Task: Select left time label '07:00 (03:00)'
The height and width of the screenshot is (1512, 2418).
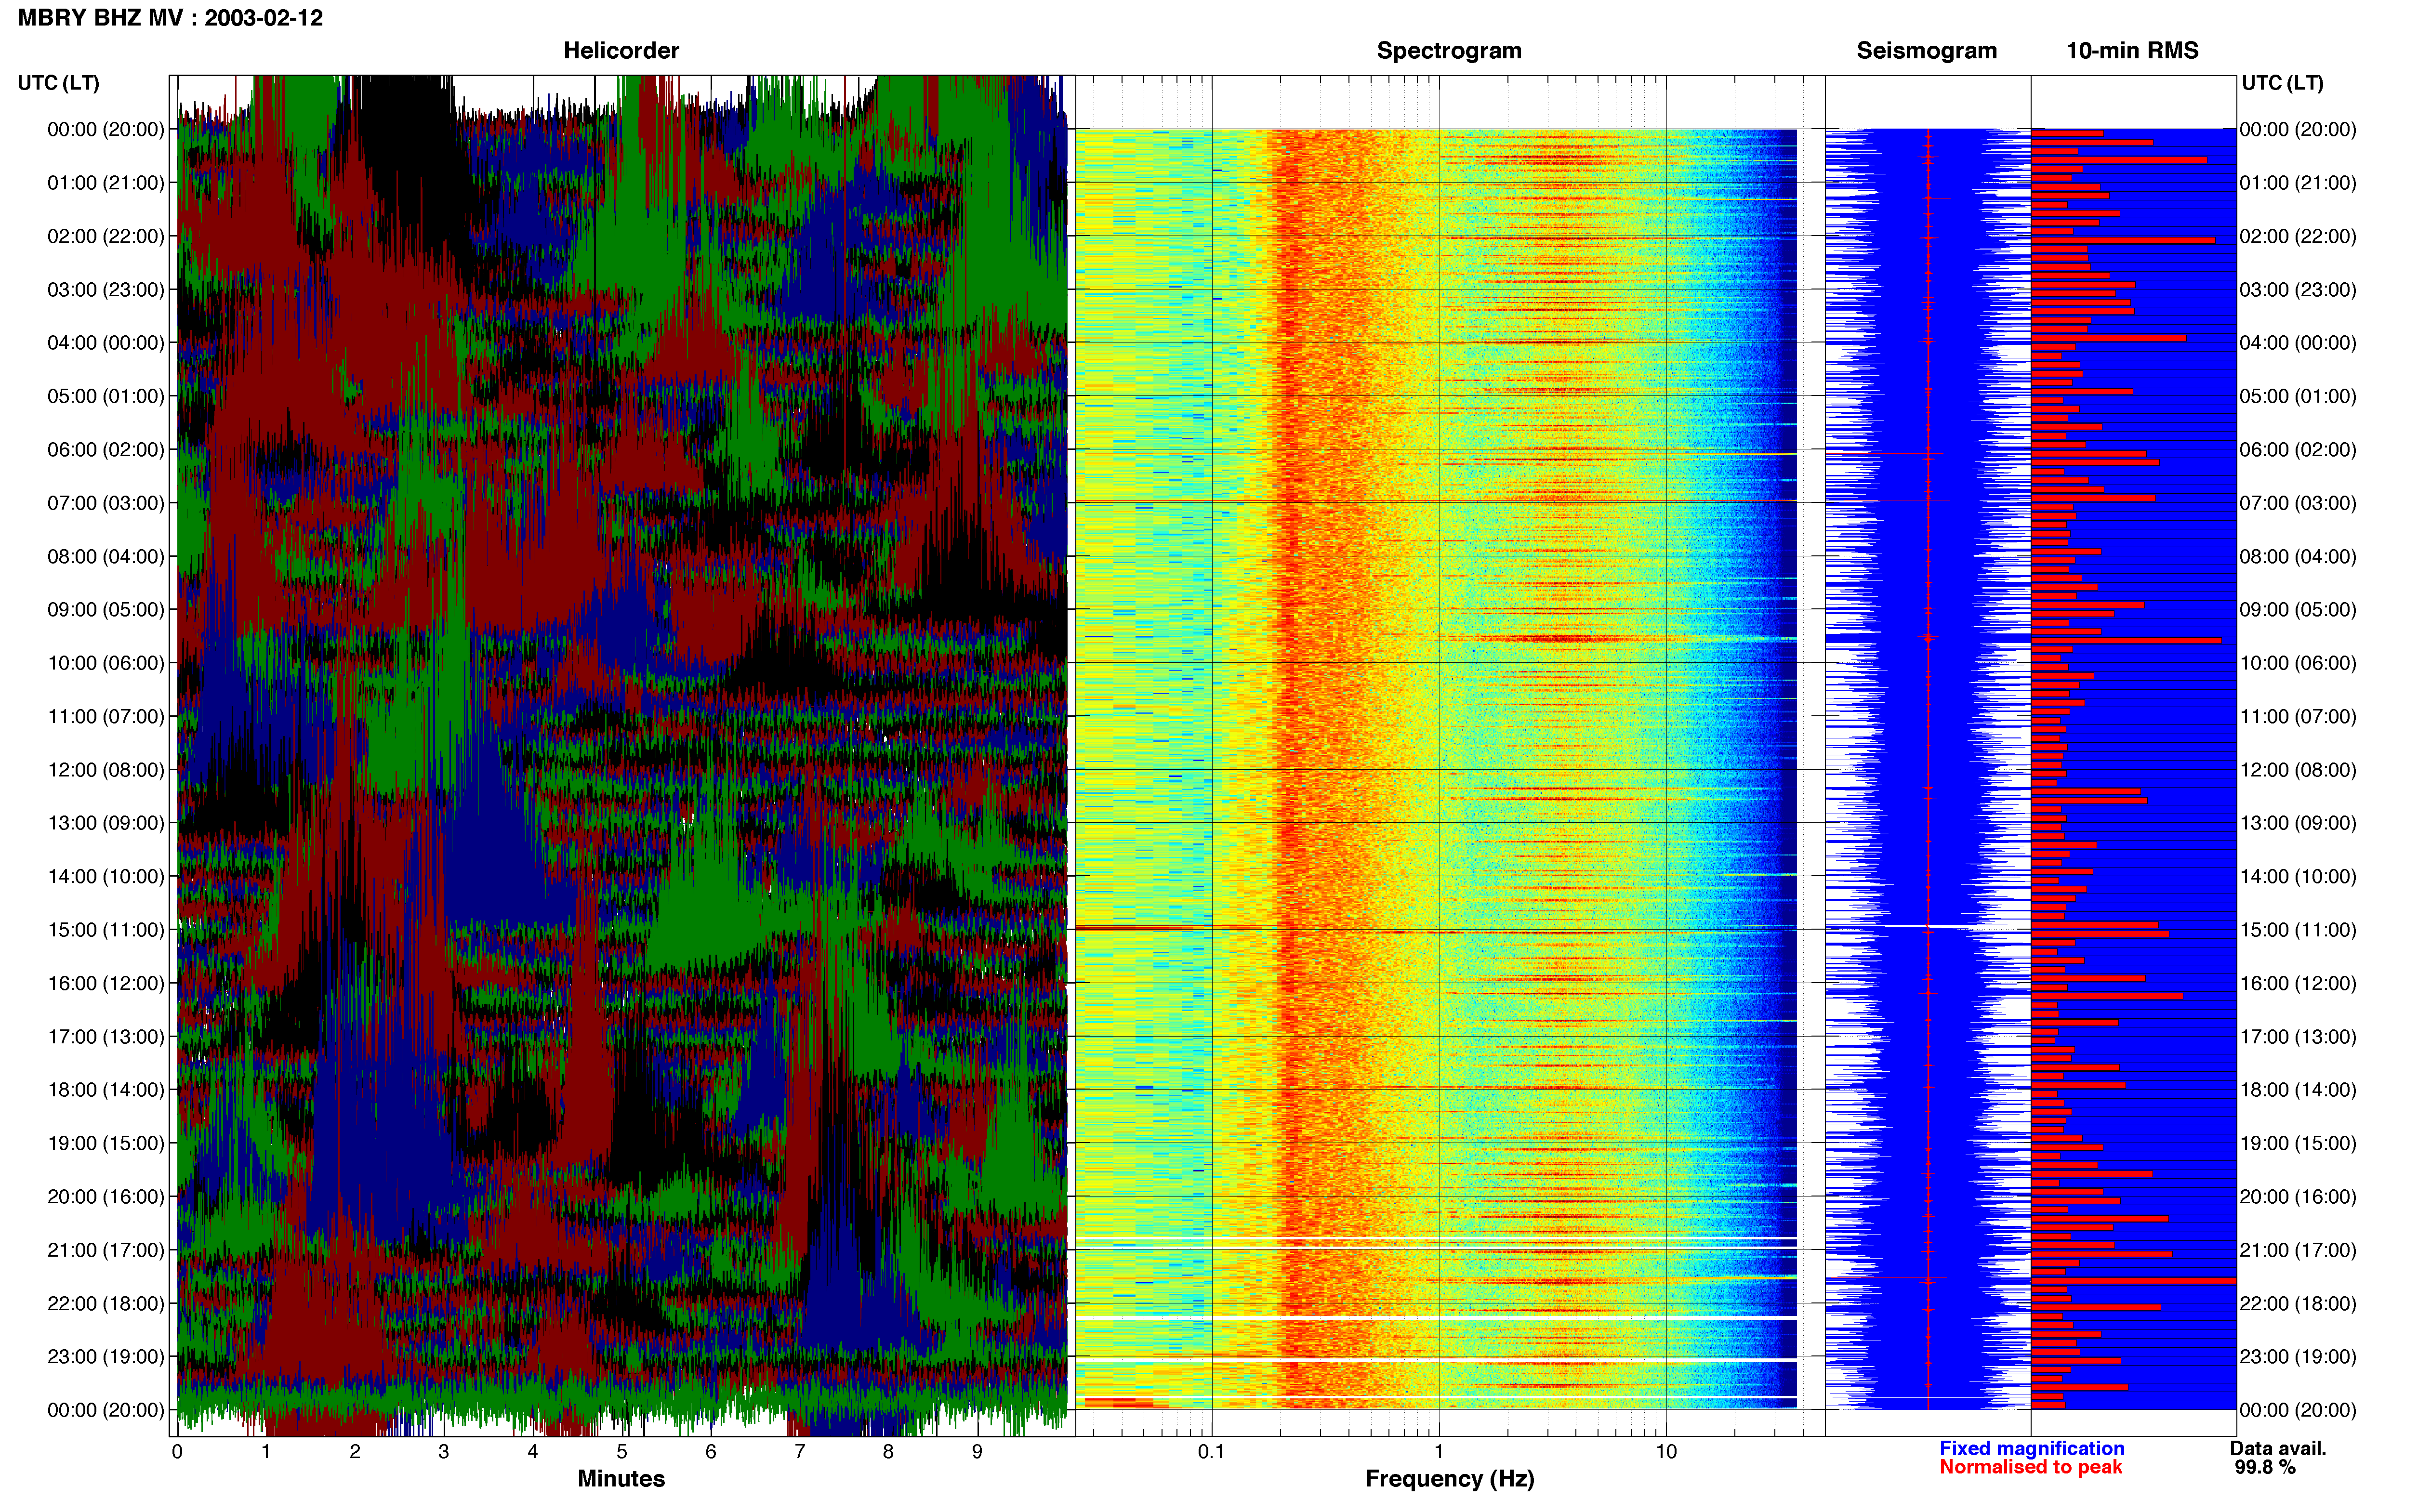Action: [x=105, y=503]
